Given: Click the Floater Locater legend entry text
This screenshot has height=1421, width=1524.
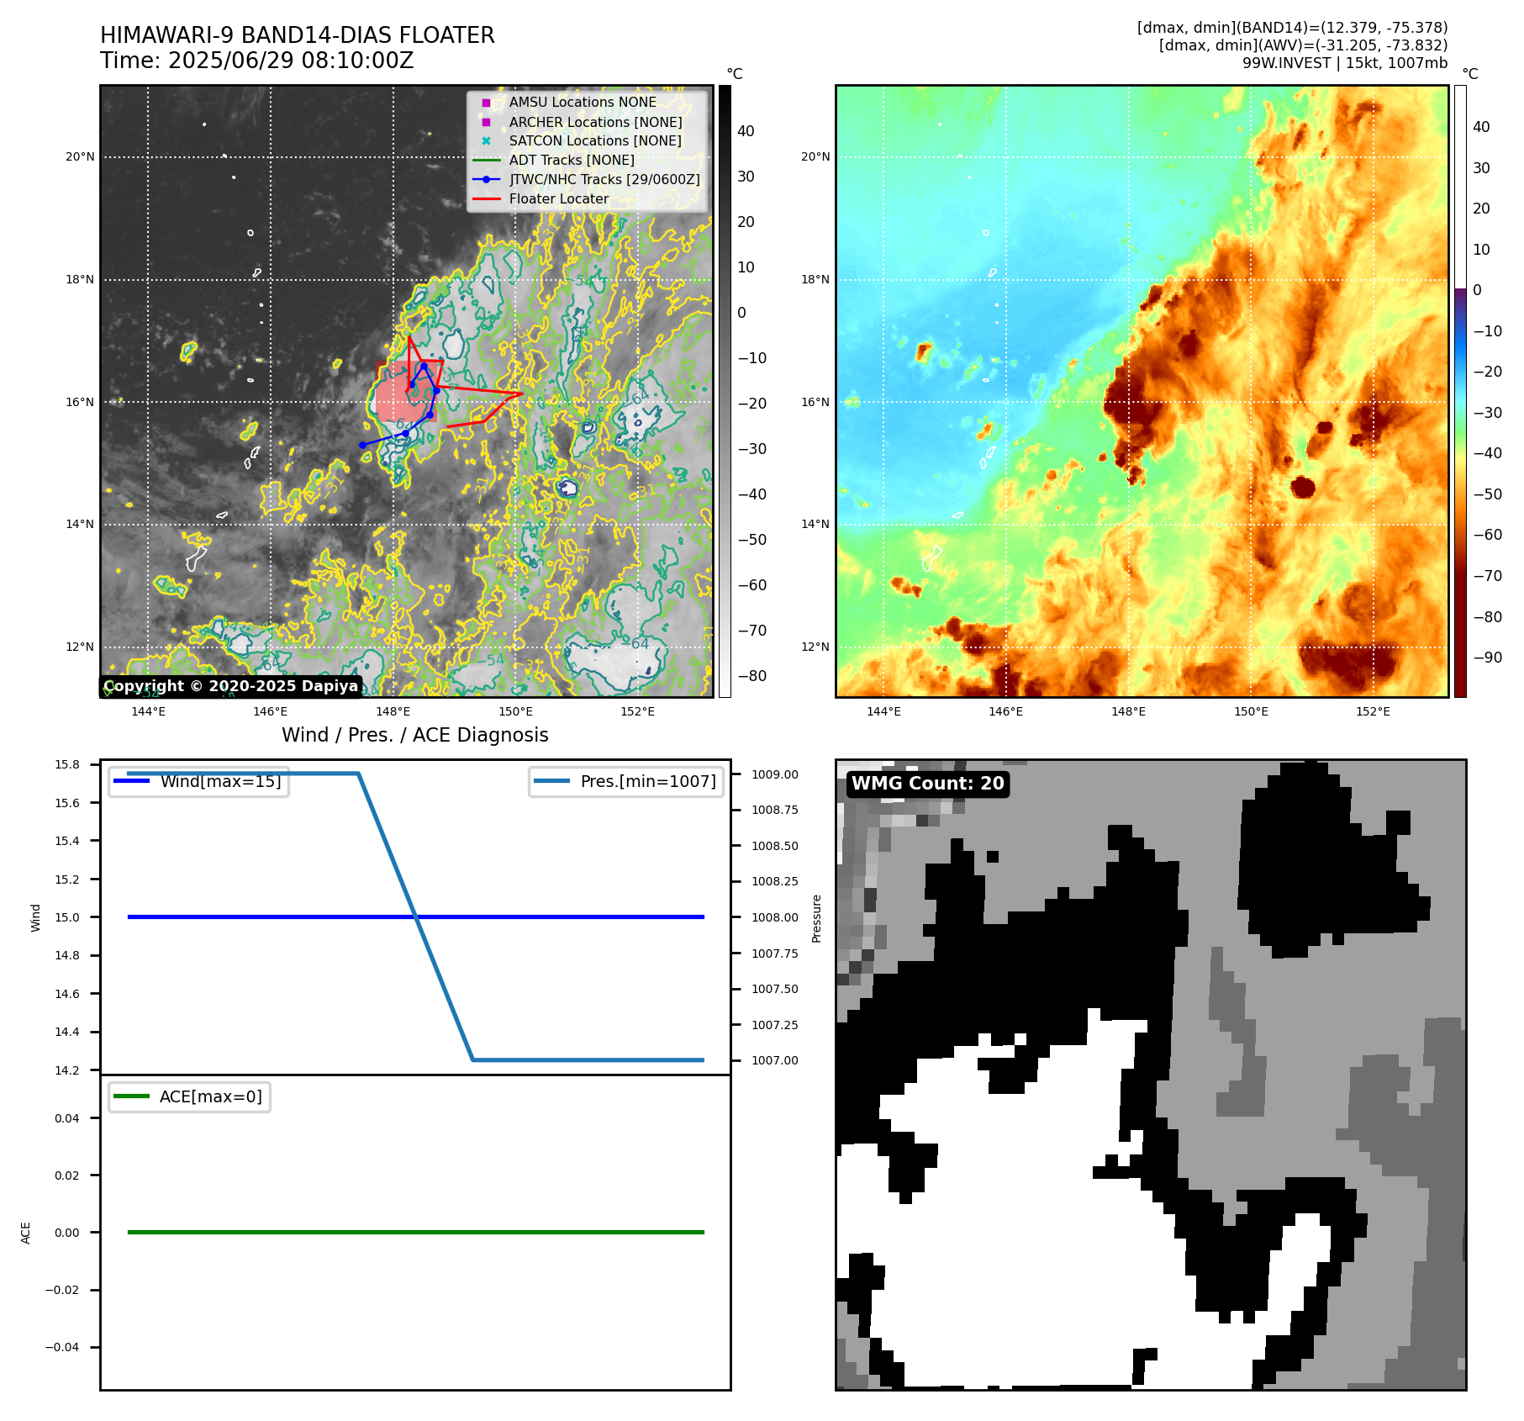Looking at the screenshot, I should pyautogui.click(x=559, y=199).
